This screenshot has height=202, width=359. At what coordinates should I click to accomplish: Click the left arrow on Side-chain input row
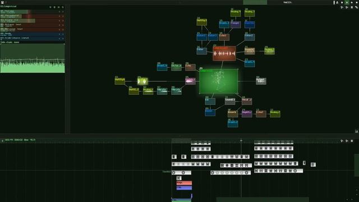tap(59, 39)
